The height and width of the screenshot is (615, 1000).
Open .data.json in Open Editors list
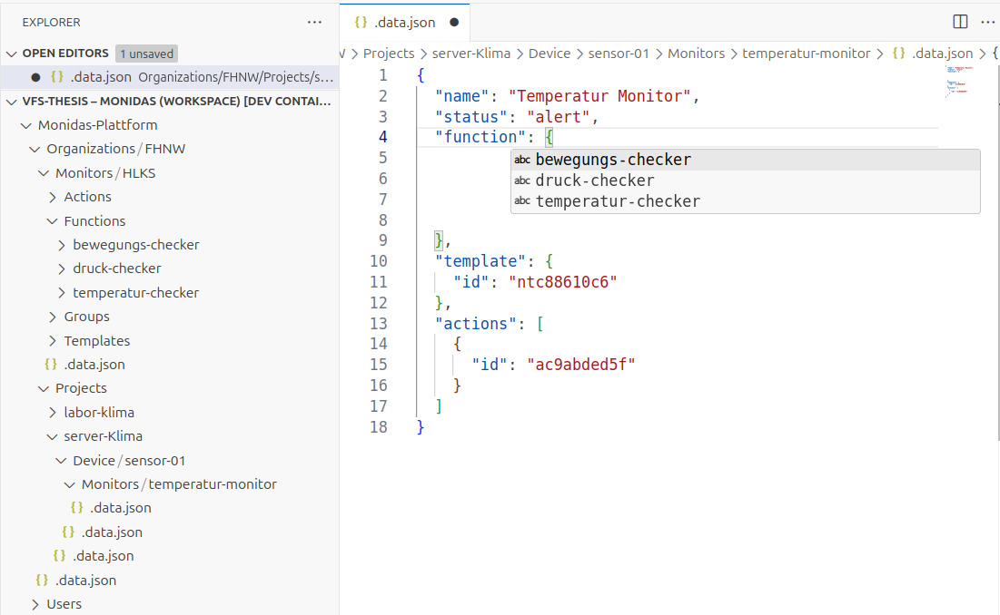coord(170,77)
